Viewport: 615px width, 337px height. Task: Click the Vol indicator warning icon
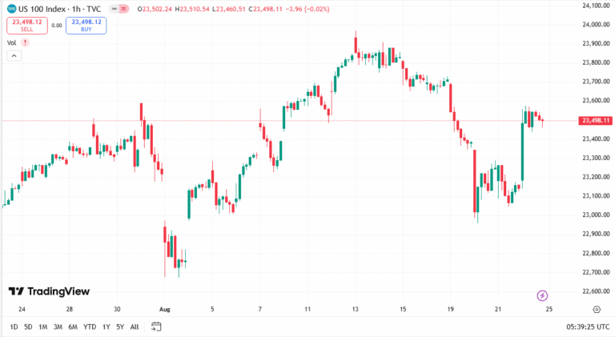[x=26, y=42]
